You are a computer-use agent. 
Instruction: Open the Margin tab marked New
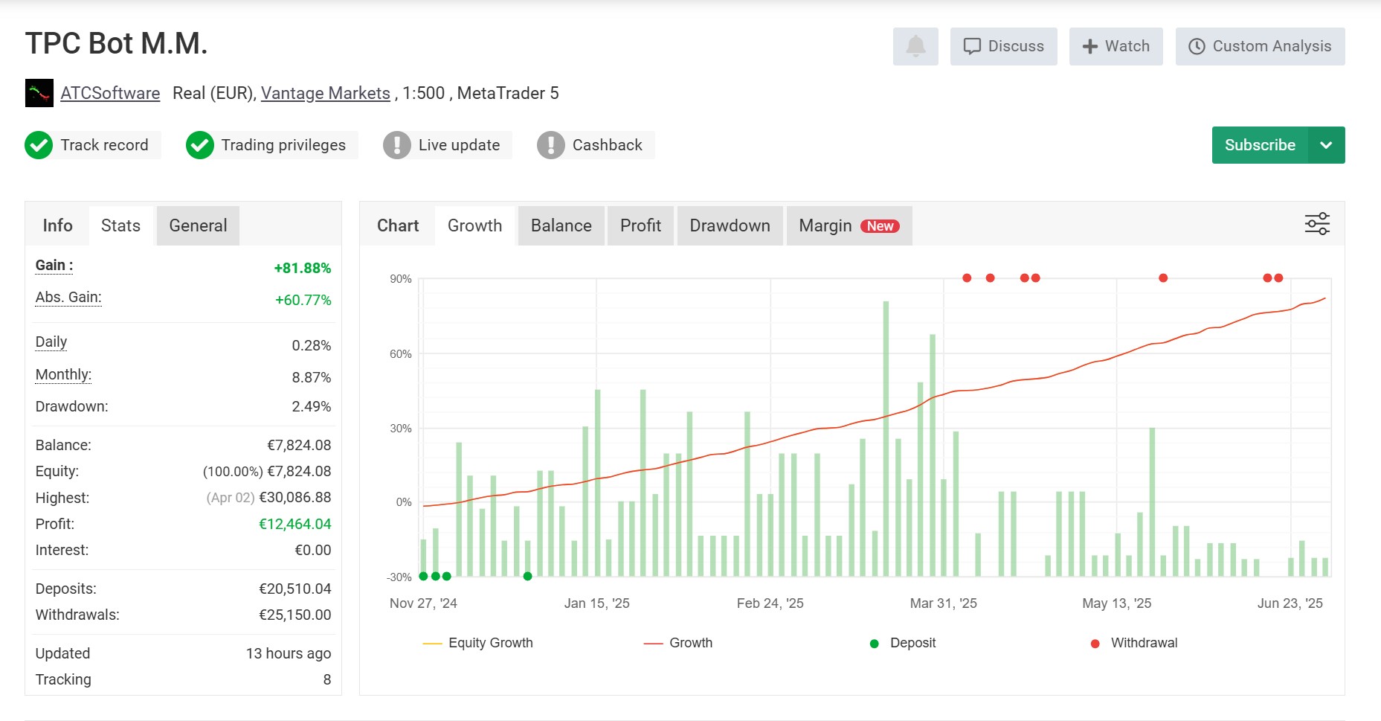click(x=849, y=225)
